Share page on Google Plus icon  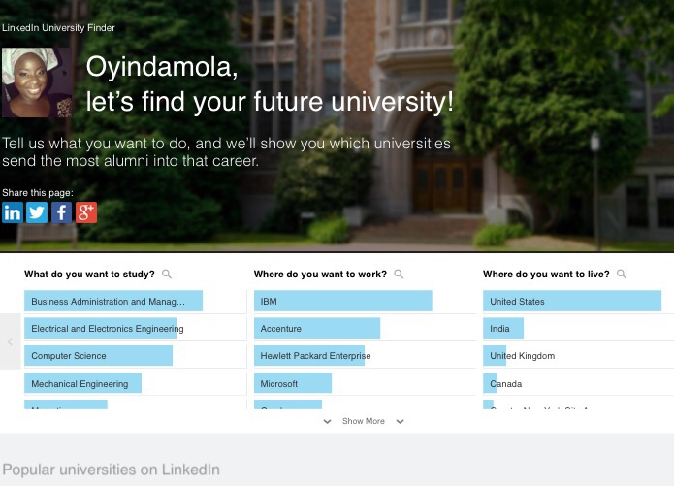[x=86, y=212]
